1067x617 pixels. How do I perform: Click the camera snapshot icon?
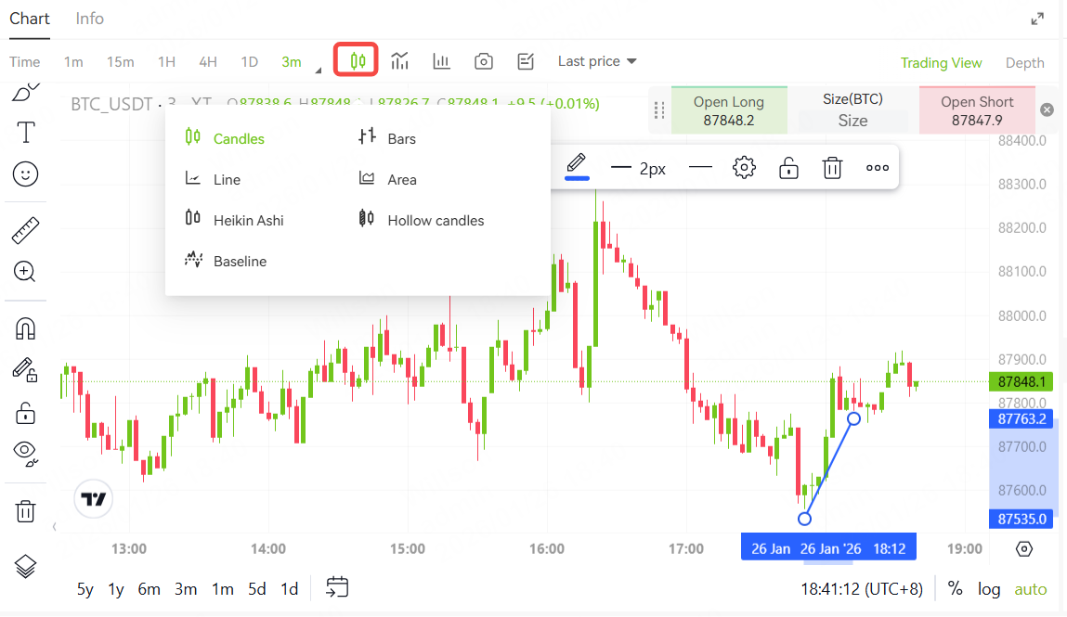483,61
